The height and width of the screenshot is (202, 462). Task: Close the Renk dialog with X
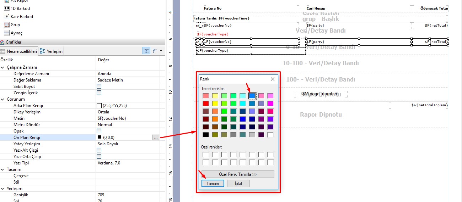coord(273,79)
